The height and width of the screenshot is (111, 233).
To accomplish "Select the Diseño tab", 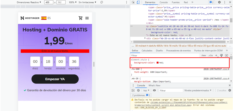I will pos(159,51).
